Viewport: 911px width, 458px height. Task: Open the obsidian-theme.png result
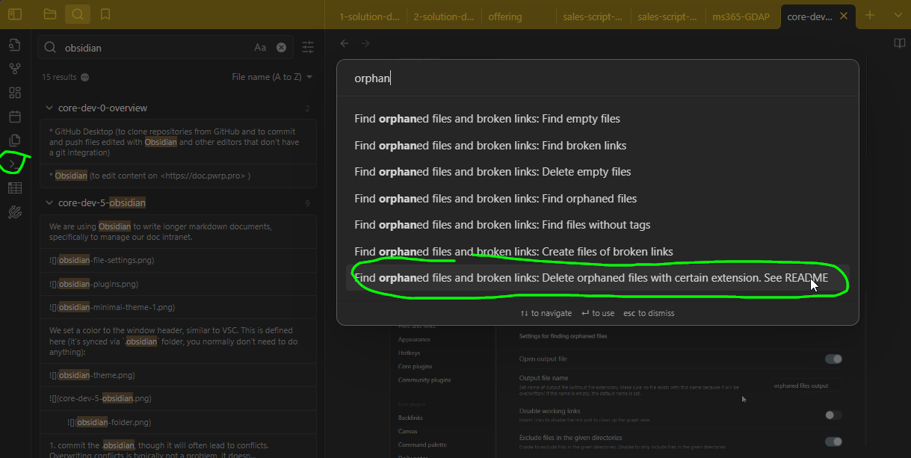click(x=179, y=375)
